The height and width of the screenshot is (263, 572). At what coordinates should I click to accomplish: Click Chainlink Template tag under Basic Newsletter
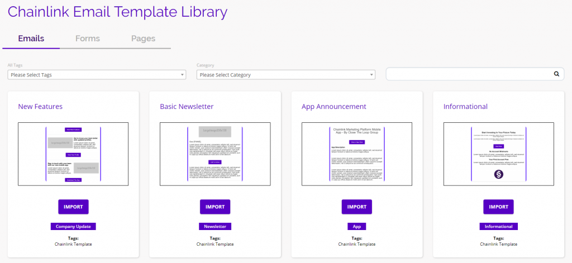[215, 244]
